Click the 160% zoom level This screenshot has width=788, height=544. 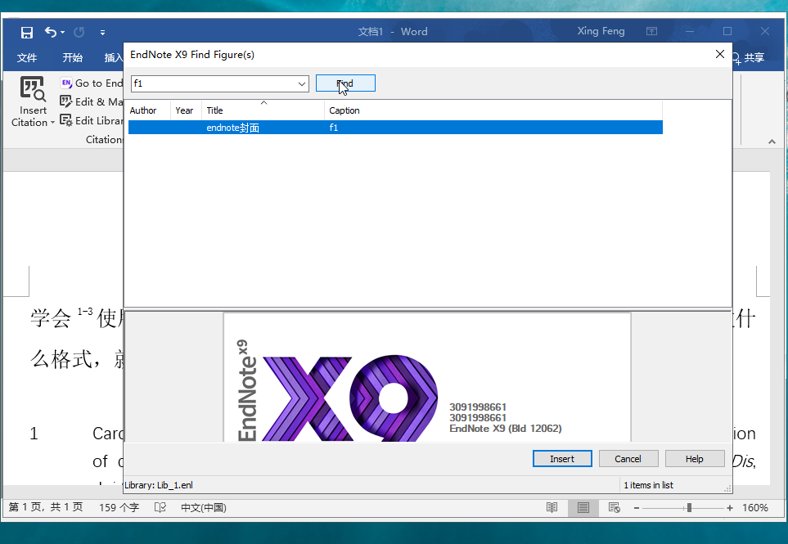pyautogui.click(x=754, y=508)
